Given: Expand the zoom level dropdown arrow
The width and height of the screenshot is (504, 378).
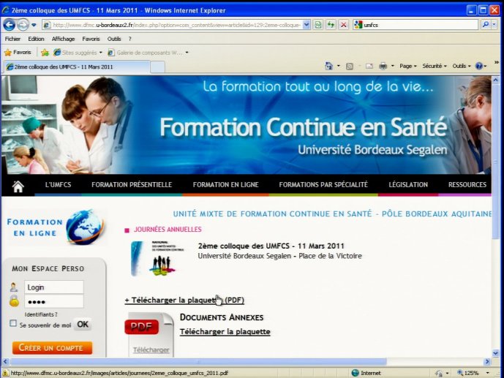Looking at the screenshot, I should 488,373.
